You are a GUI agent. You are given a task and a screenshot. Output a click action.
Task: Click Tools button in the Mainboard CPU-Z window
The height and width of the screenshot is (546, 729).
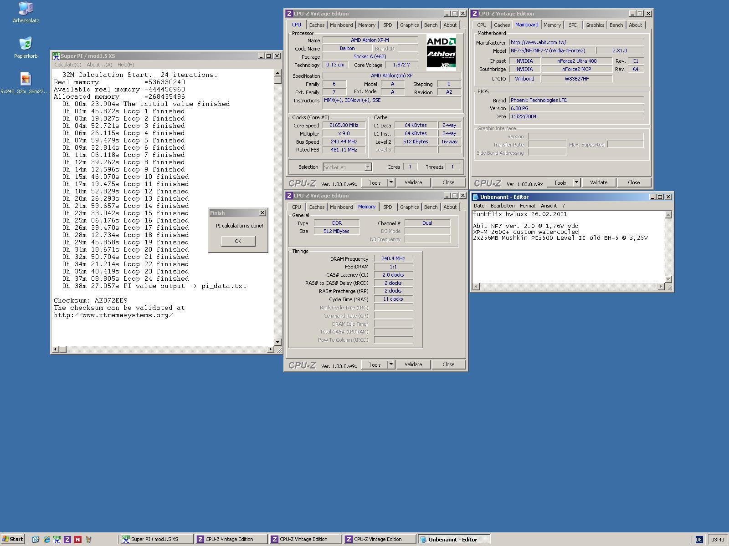point(560,182)
